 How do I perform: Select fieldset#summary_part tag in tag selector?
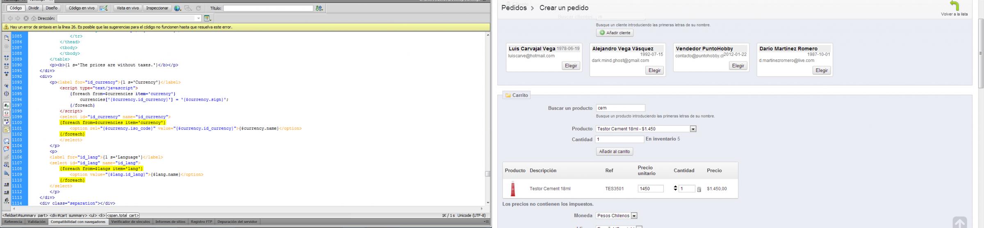point(25,215)
